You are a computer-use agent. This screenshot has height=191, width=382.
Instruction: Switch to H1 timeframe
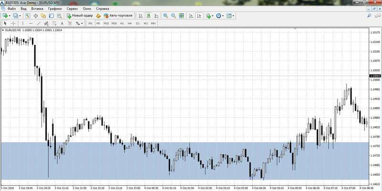(122, 23)
